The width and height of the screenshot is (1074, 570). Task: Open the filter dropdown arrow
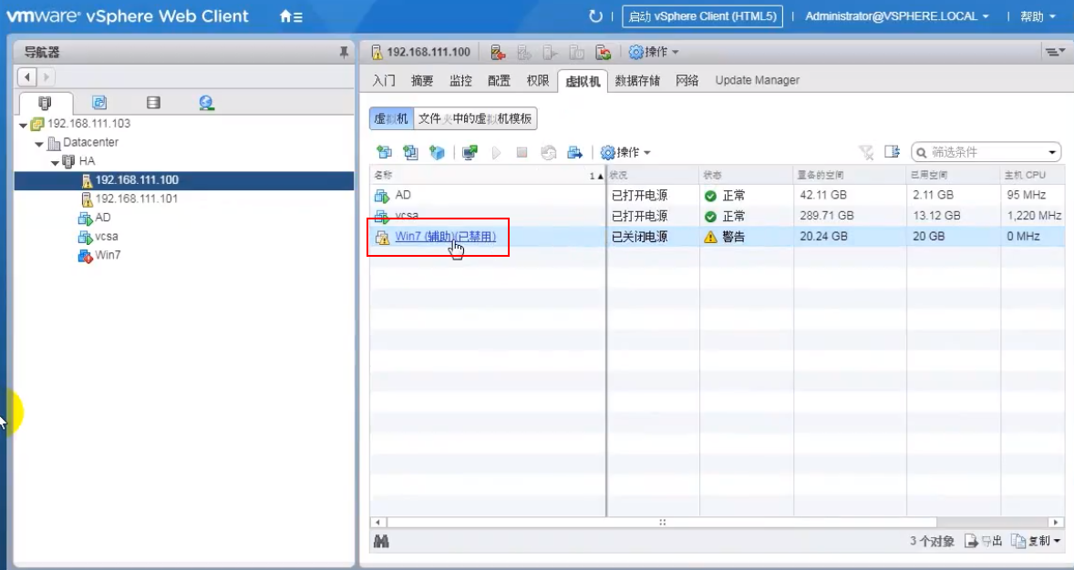tap(1053, 152)
